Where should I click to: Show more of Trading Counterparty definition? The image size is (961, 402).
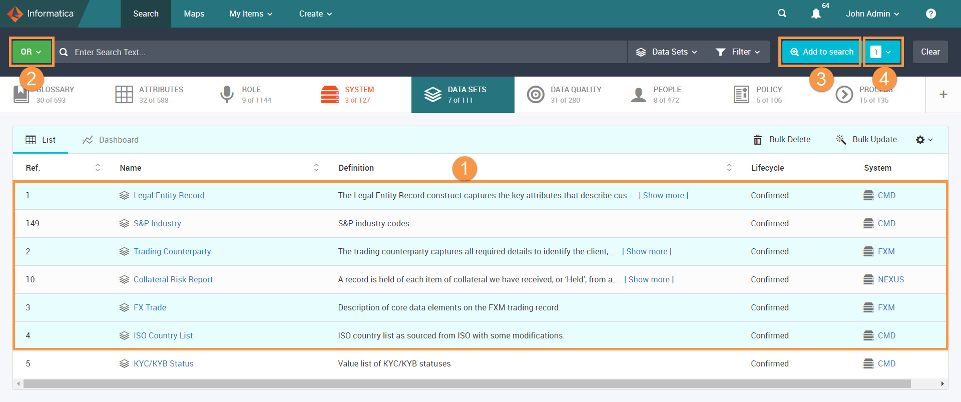[647, 252]
